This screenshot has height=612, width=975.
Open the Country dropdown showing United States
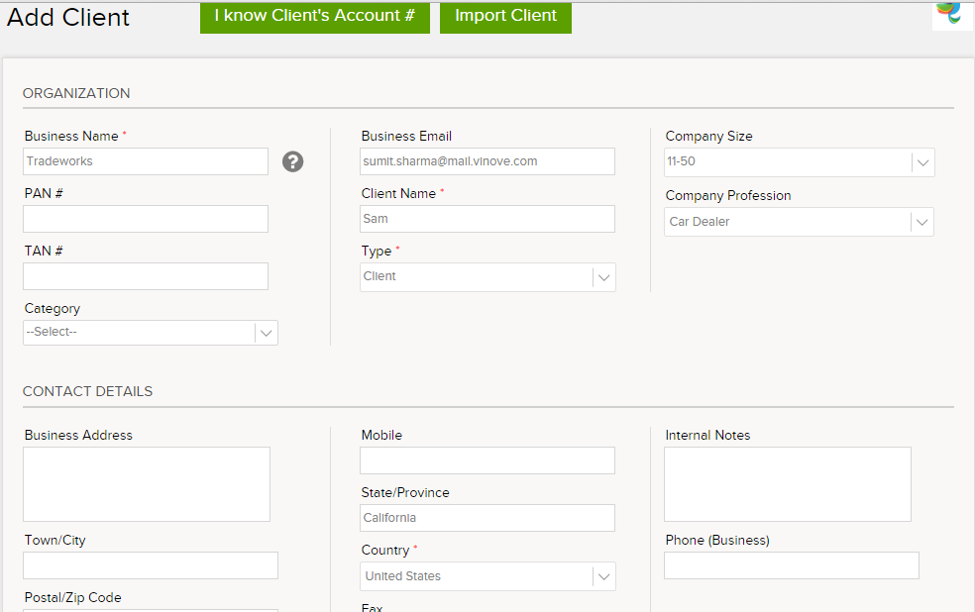[487, 576]
